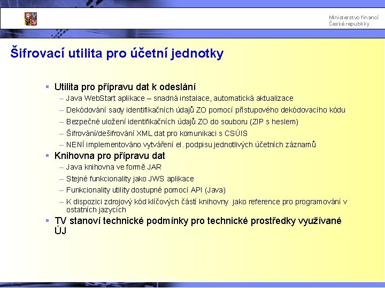
Task: Click the line starting 'K dispozici zdrojový kód'
Action: tap(206, 206)
